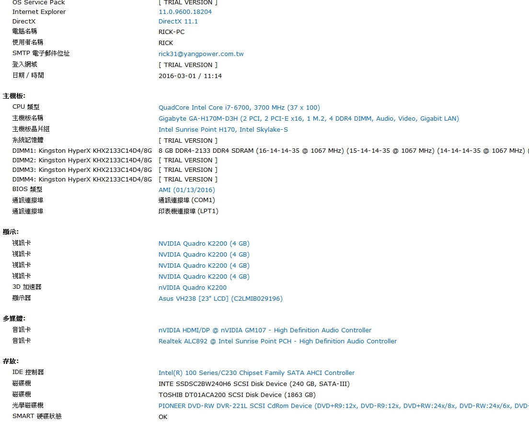Click the 日期 / 時間 label
The height and width of the screenshot is (430, 529).
[28, 75]
